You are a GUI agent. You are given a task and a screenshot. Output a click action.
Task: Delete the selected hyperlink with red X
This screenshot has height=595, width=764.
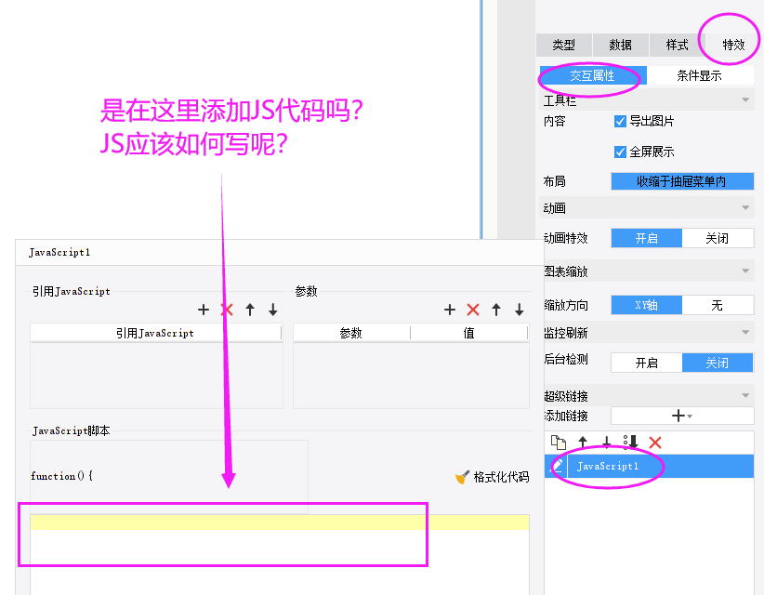[655, 443]
